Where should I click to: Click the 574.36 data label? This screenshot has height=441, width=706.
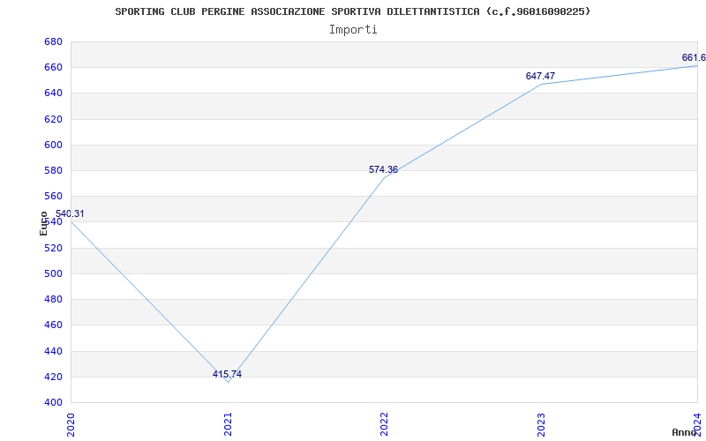(383, 169)
